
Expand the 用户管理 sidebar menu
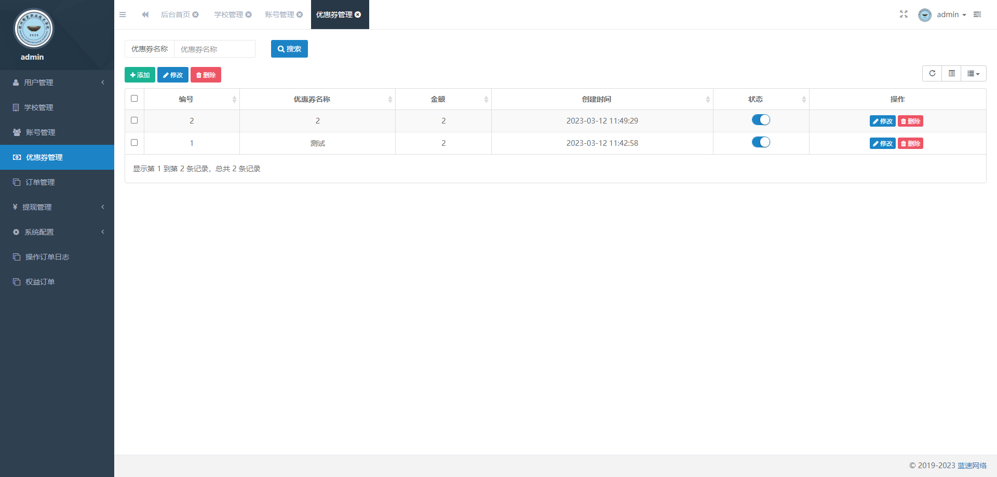click(x=57, y=83)
